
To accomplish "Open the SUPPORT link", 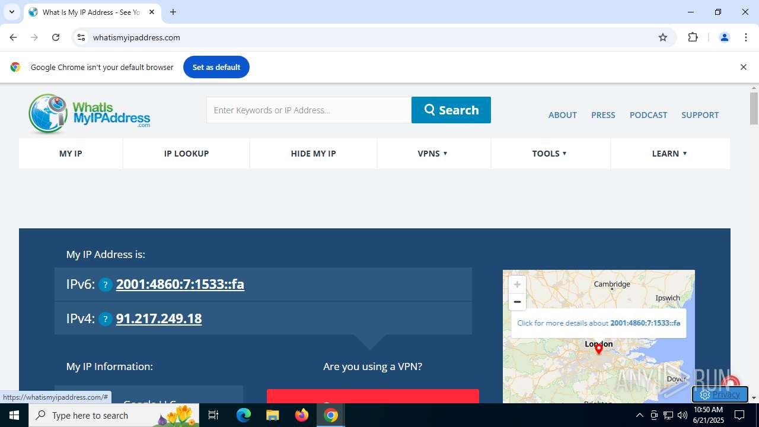I will click(x=700, y=115).
